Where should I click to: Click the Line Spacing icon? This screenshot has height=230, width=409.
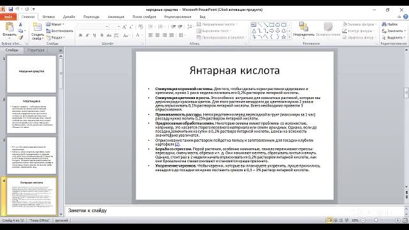click(190, 27)
